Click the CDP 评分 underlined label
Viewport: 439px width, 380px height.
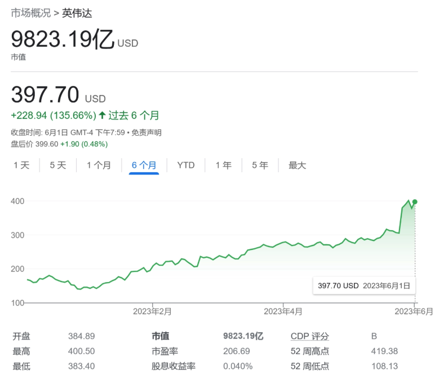click(x=309, y=336)
